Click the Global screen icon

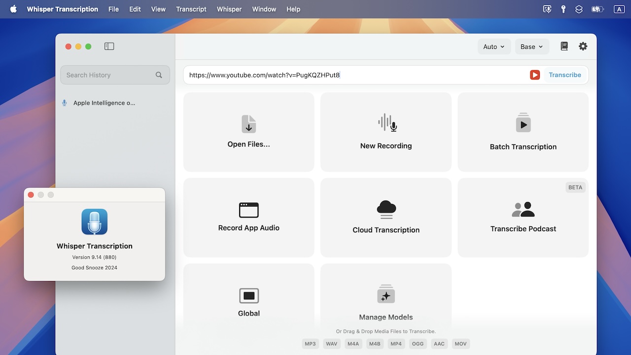point(249,295)
